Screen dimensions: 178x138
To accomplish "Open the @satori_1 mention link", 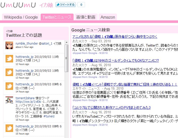I will (x=46, y=43).
